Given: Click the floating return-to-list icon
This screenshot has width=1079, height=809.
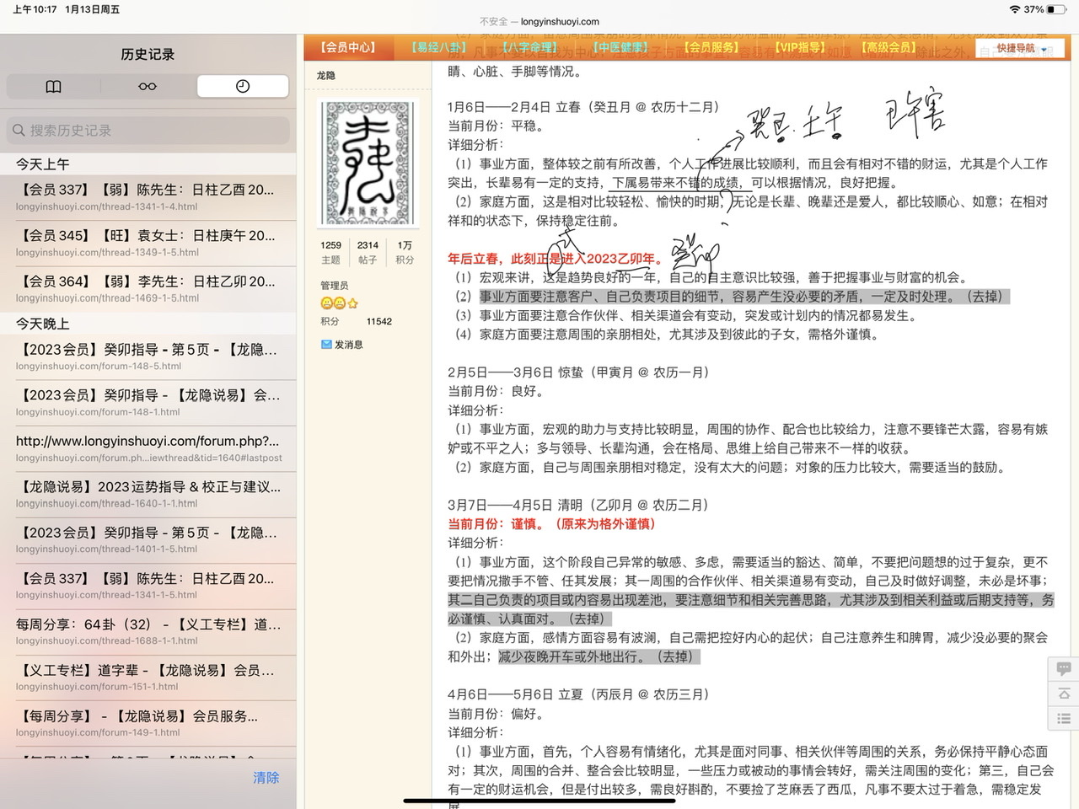Looking at the screenshot, I should [x=1064, y=719].
